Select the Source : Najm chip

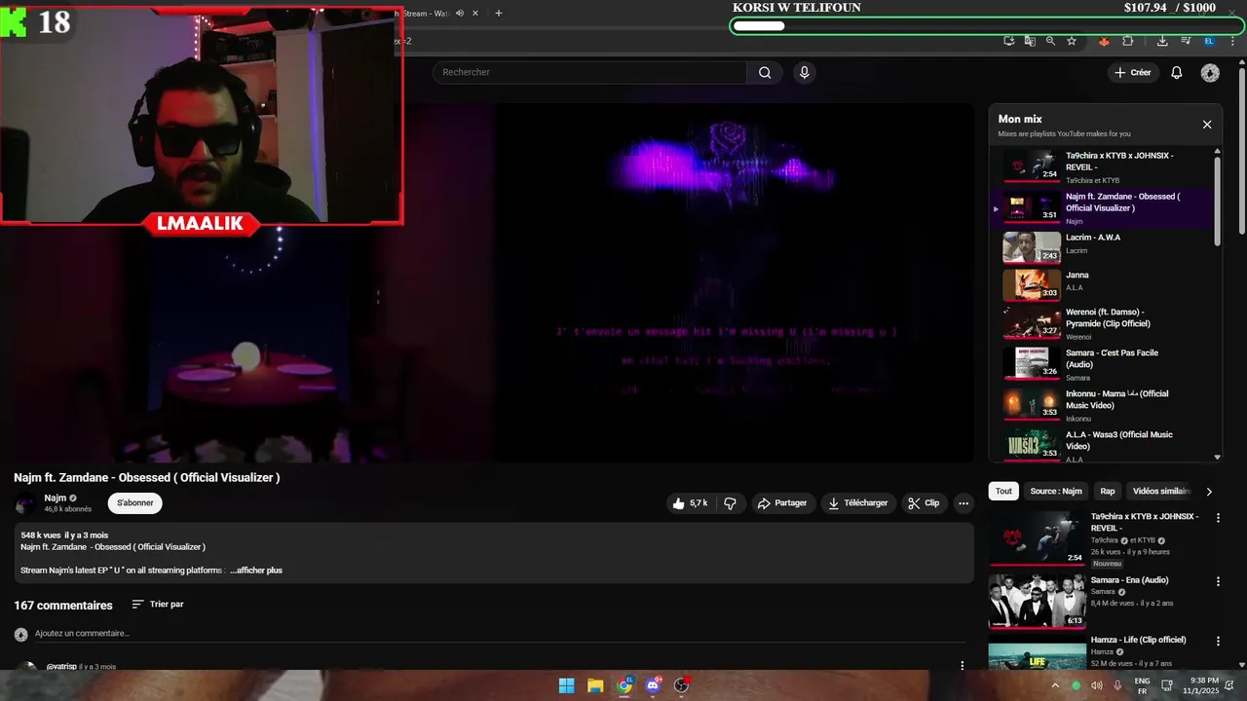pos(1056,492)
